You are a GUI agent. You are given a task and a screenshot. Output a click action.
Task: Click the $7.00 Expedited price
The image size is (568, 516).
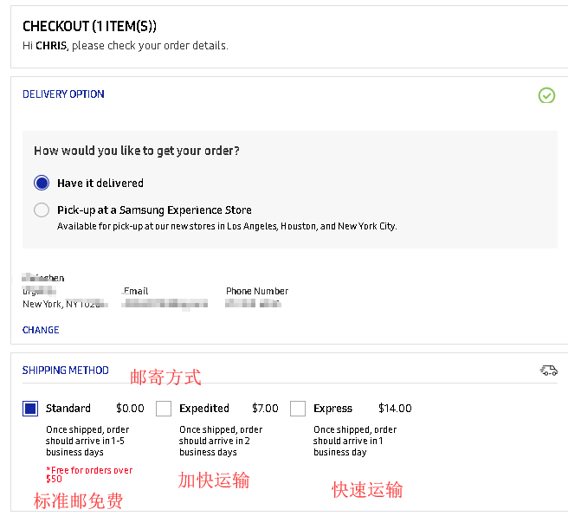point(265,409)
